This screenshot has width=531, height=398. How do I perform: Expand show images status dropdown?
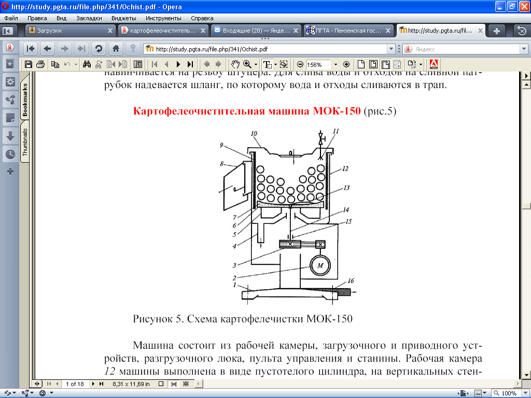click(x=485, y=393)
